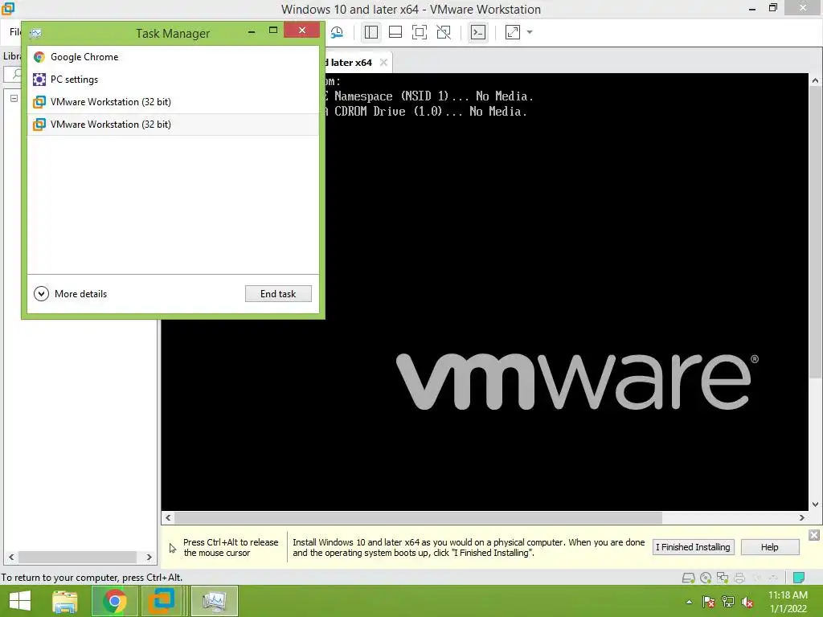Select the 'later x64' VM tab
Image resolution: width=823 pixels, height=617 pixels.
coord(350,63)
